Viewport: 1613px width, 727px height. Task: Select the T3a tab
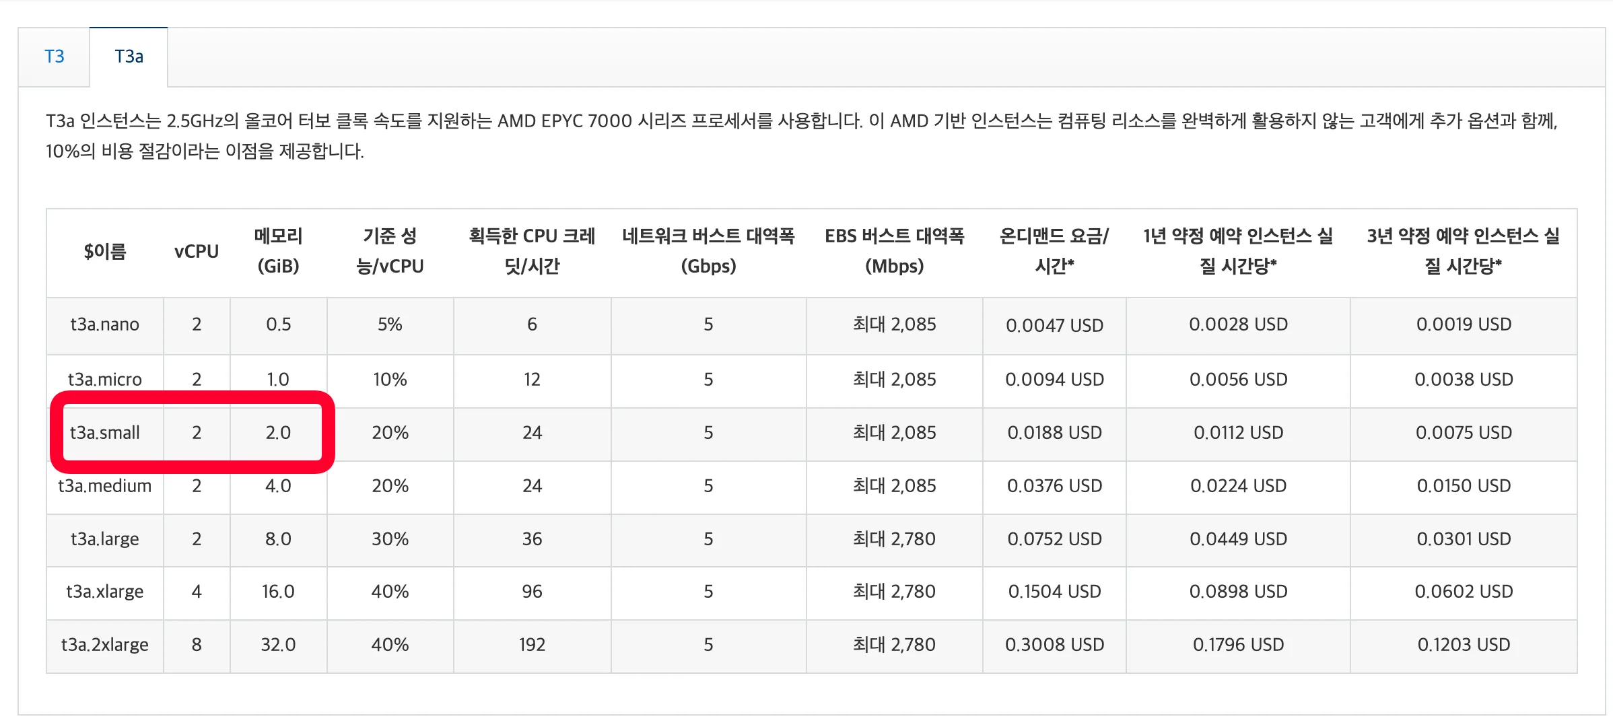[129, 57]
